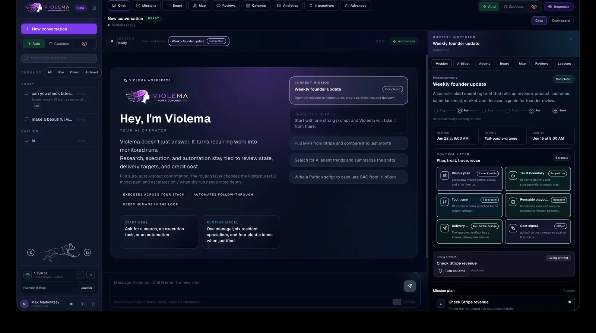Click the Sigma symbol icon near the dog

pyautogui.click(x=31, y=253)
